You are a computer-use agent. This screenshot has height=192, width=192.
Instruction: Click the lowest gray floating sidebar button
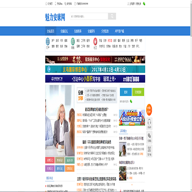point(149,151)
